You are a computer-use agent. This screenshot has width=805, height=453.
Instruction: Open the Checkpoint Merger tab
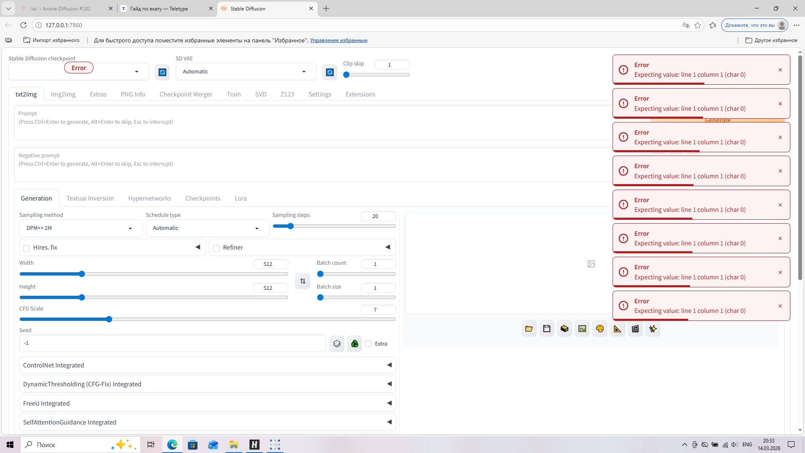(x=186, y=94)
